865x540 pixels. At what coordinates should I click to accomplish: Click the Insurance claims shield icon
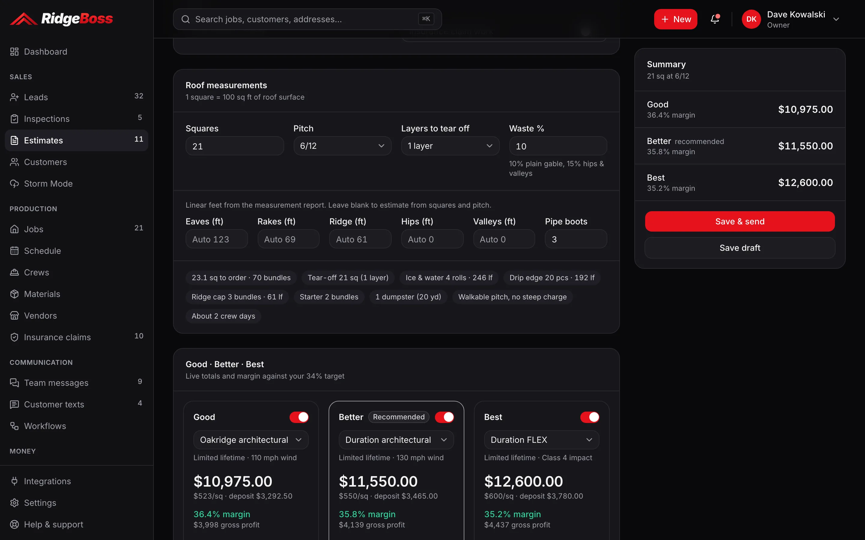14,337
